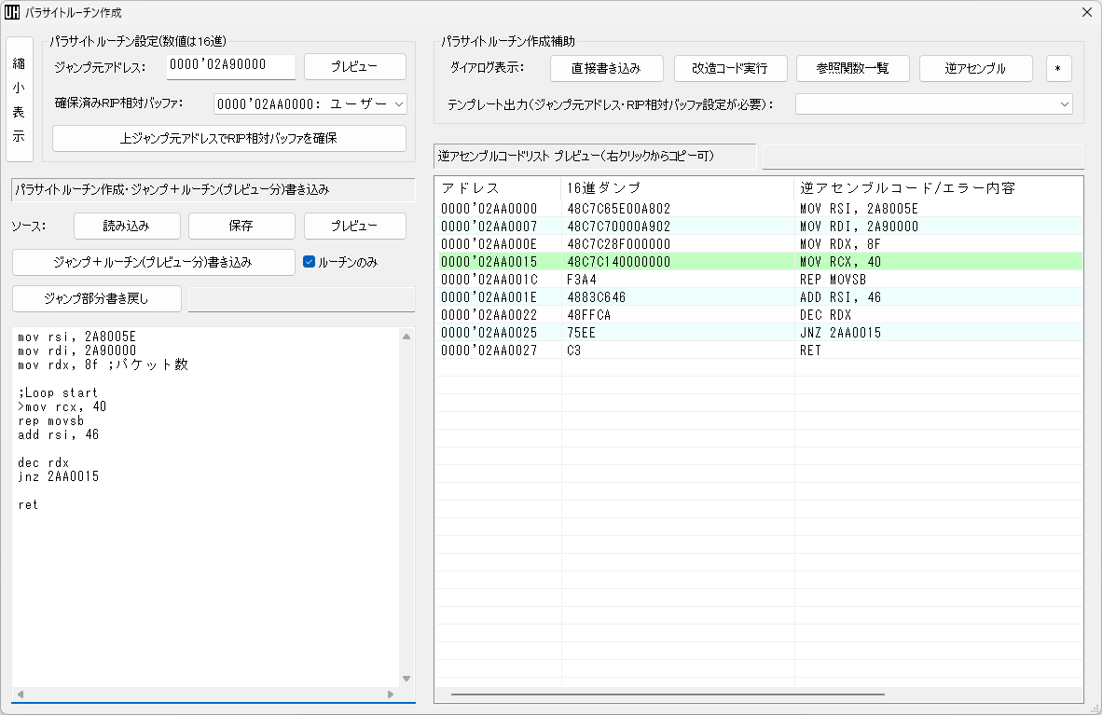Open the 参照関数一覧 dialog
Image resolution: width=1102 pixels, height=715 pixels.
(x=852, y=68)
